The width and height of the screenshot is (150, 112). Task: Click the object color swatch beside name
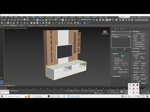click(x=129, y=32)
